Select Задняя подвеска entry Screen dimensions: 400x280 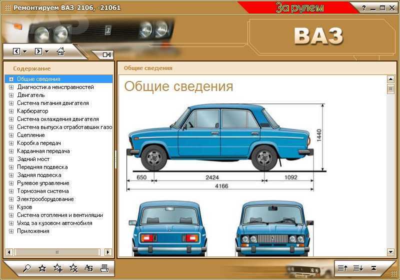[x=39, y=175]
